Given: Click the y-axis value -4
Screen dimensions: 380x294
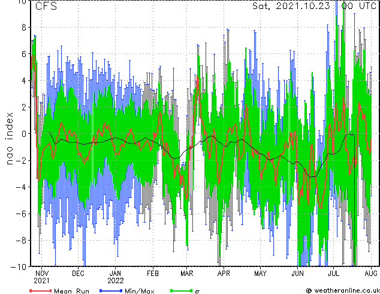Looking at the screenshot, I should [21, 187].
